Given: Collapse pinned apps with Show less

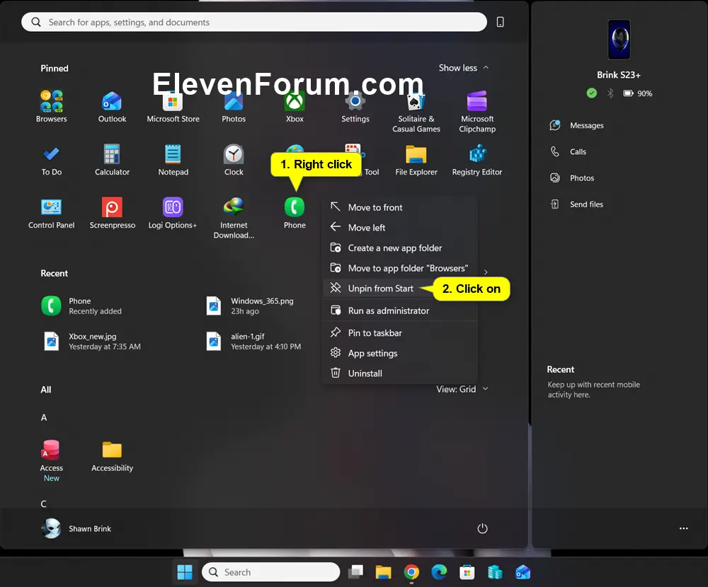Looking at the screenshot, I should (x=464, y=68).
